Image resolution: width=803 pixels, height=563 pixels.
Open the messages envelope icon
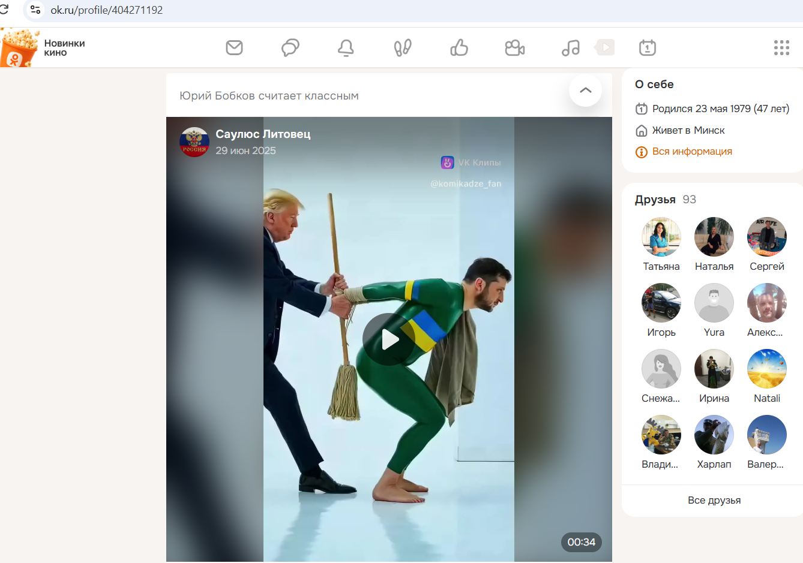coord(234,47)
